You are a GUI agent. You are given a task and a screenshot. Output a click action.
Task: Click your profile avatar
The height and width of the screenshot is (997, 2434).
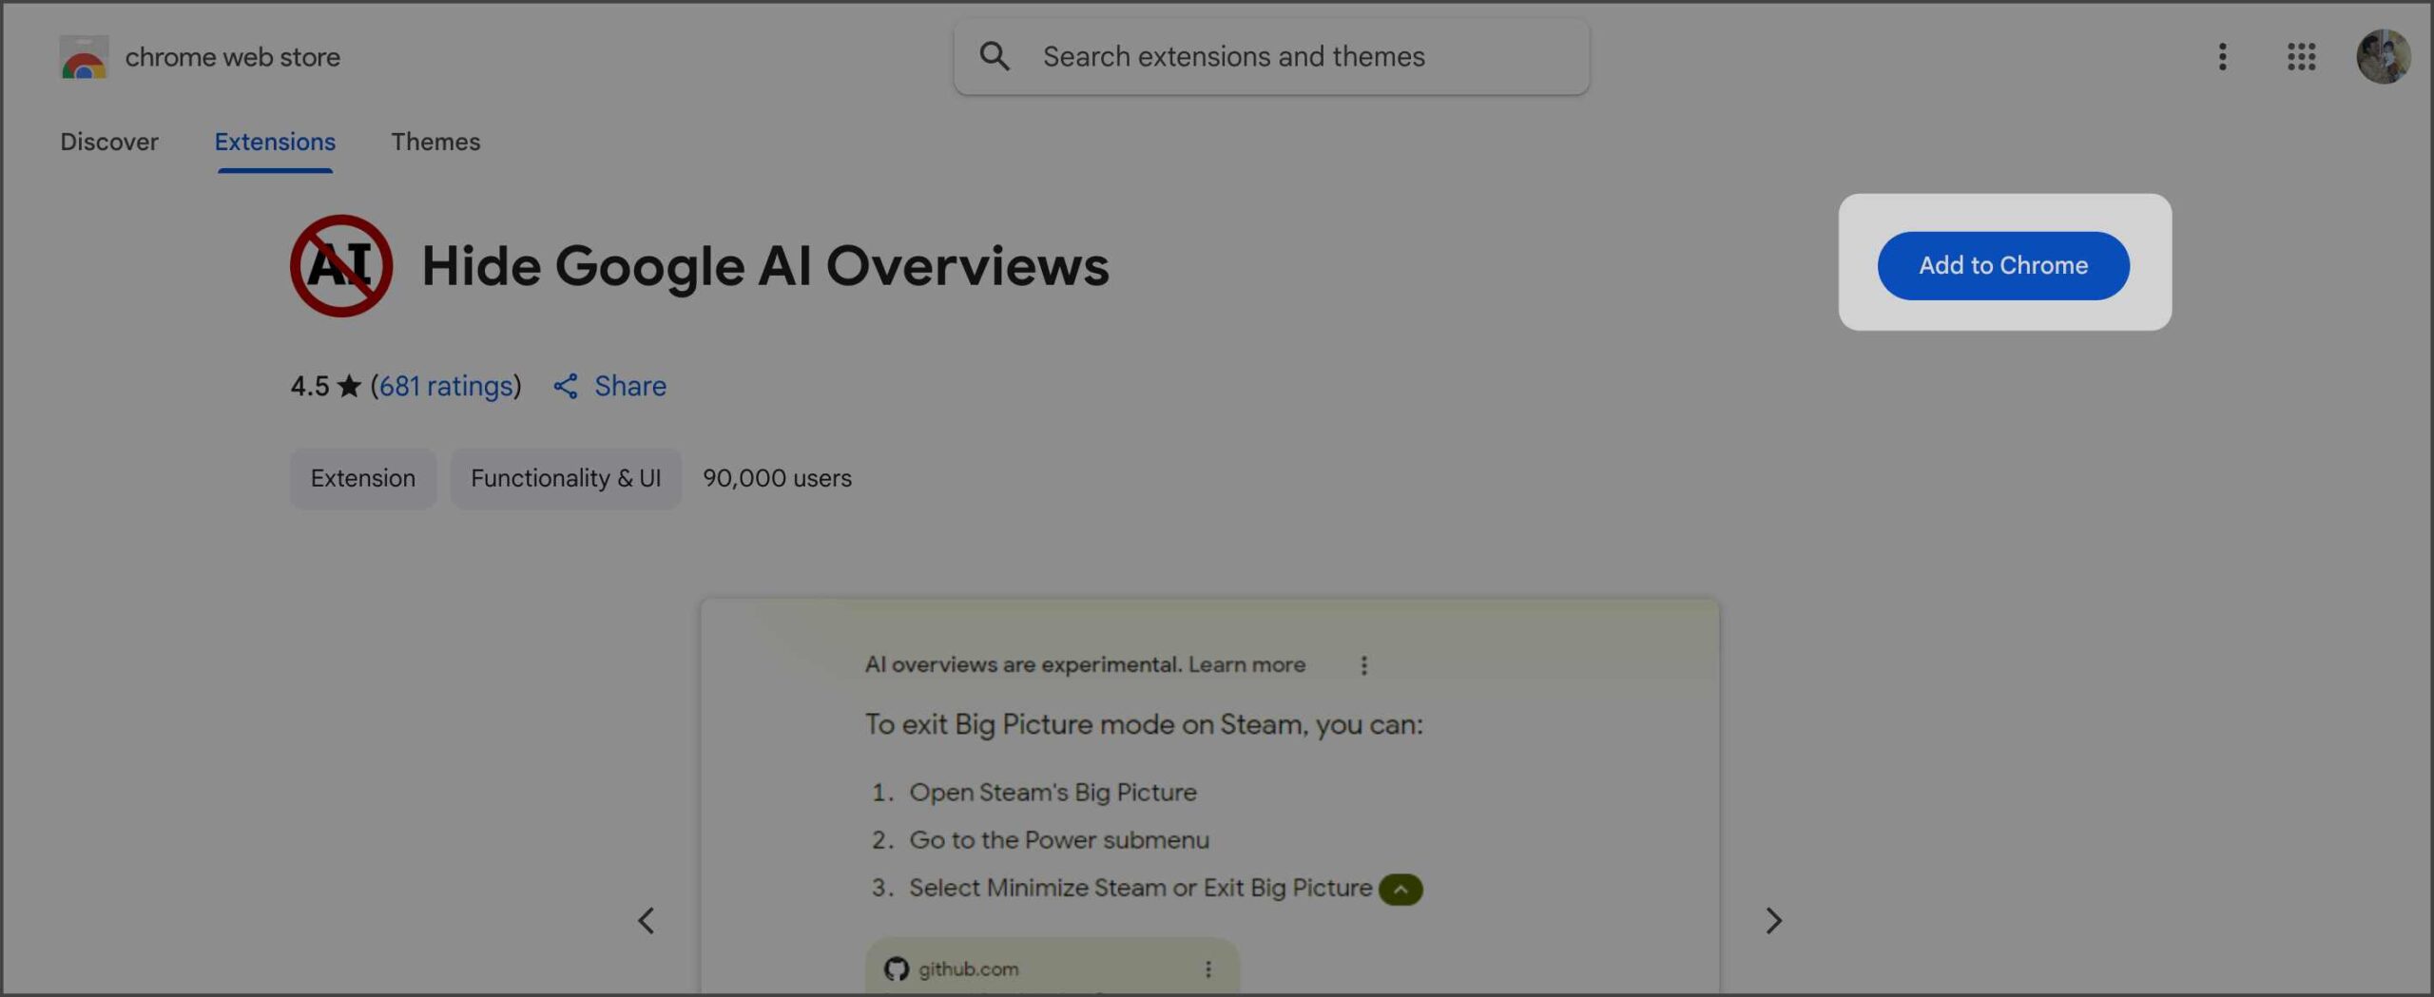tap(2385, 56)
